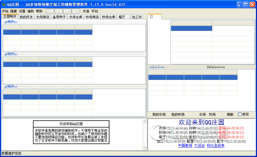Click the red 密码 text in 牧场 row
This screenshot has width=257, height=157.
click(x=222, y=132)
